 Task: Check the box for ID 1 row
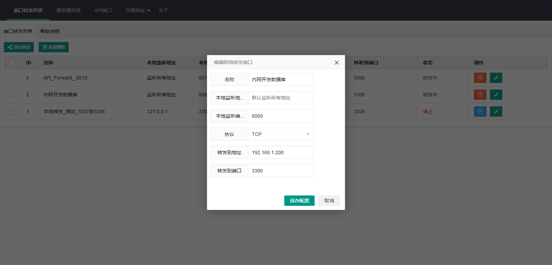12,112
